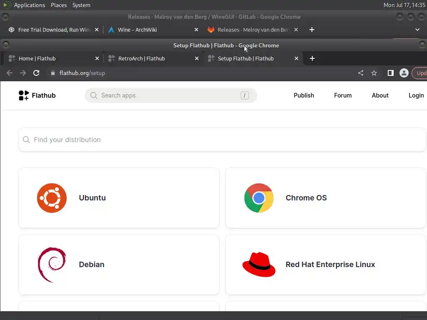Close the RetroArch | Flathub tab
This screenshot has height=320, width=427.
tap(197, 58)
